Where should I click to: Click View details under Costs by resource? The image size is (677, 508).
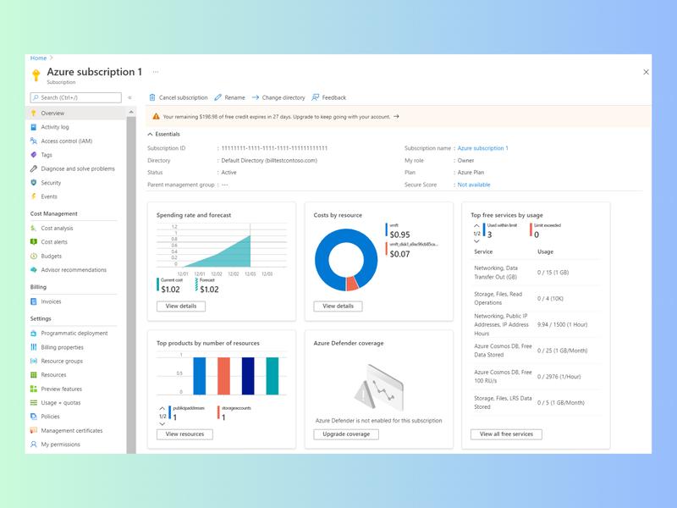(x=338, y=306)
